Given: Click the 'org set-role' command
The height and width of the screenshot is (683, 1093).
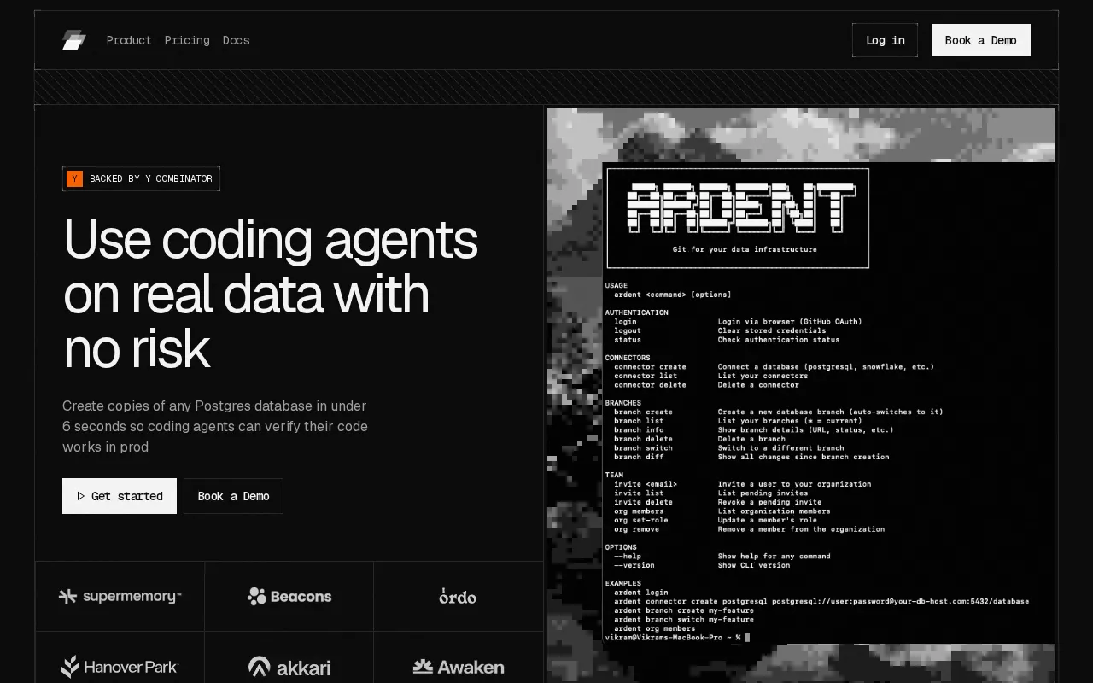Looking at the screenshot, I should tap(641, 520).
